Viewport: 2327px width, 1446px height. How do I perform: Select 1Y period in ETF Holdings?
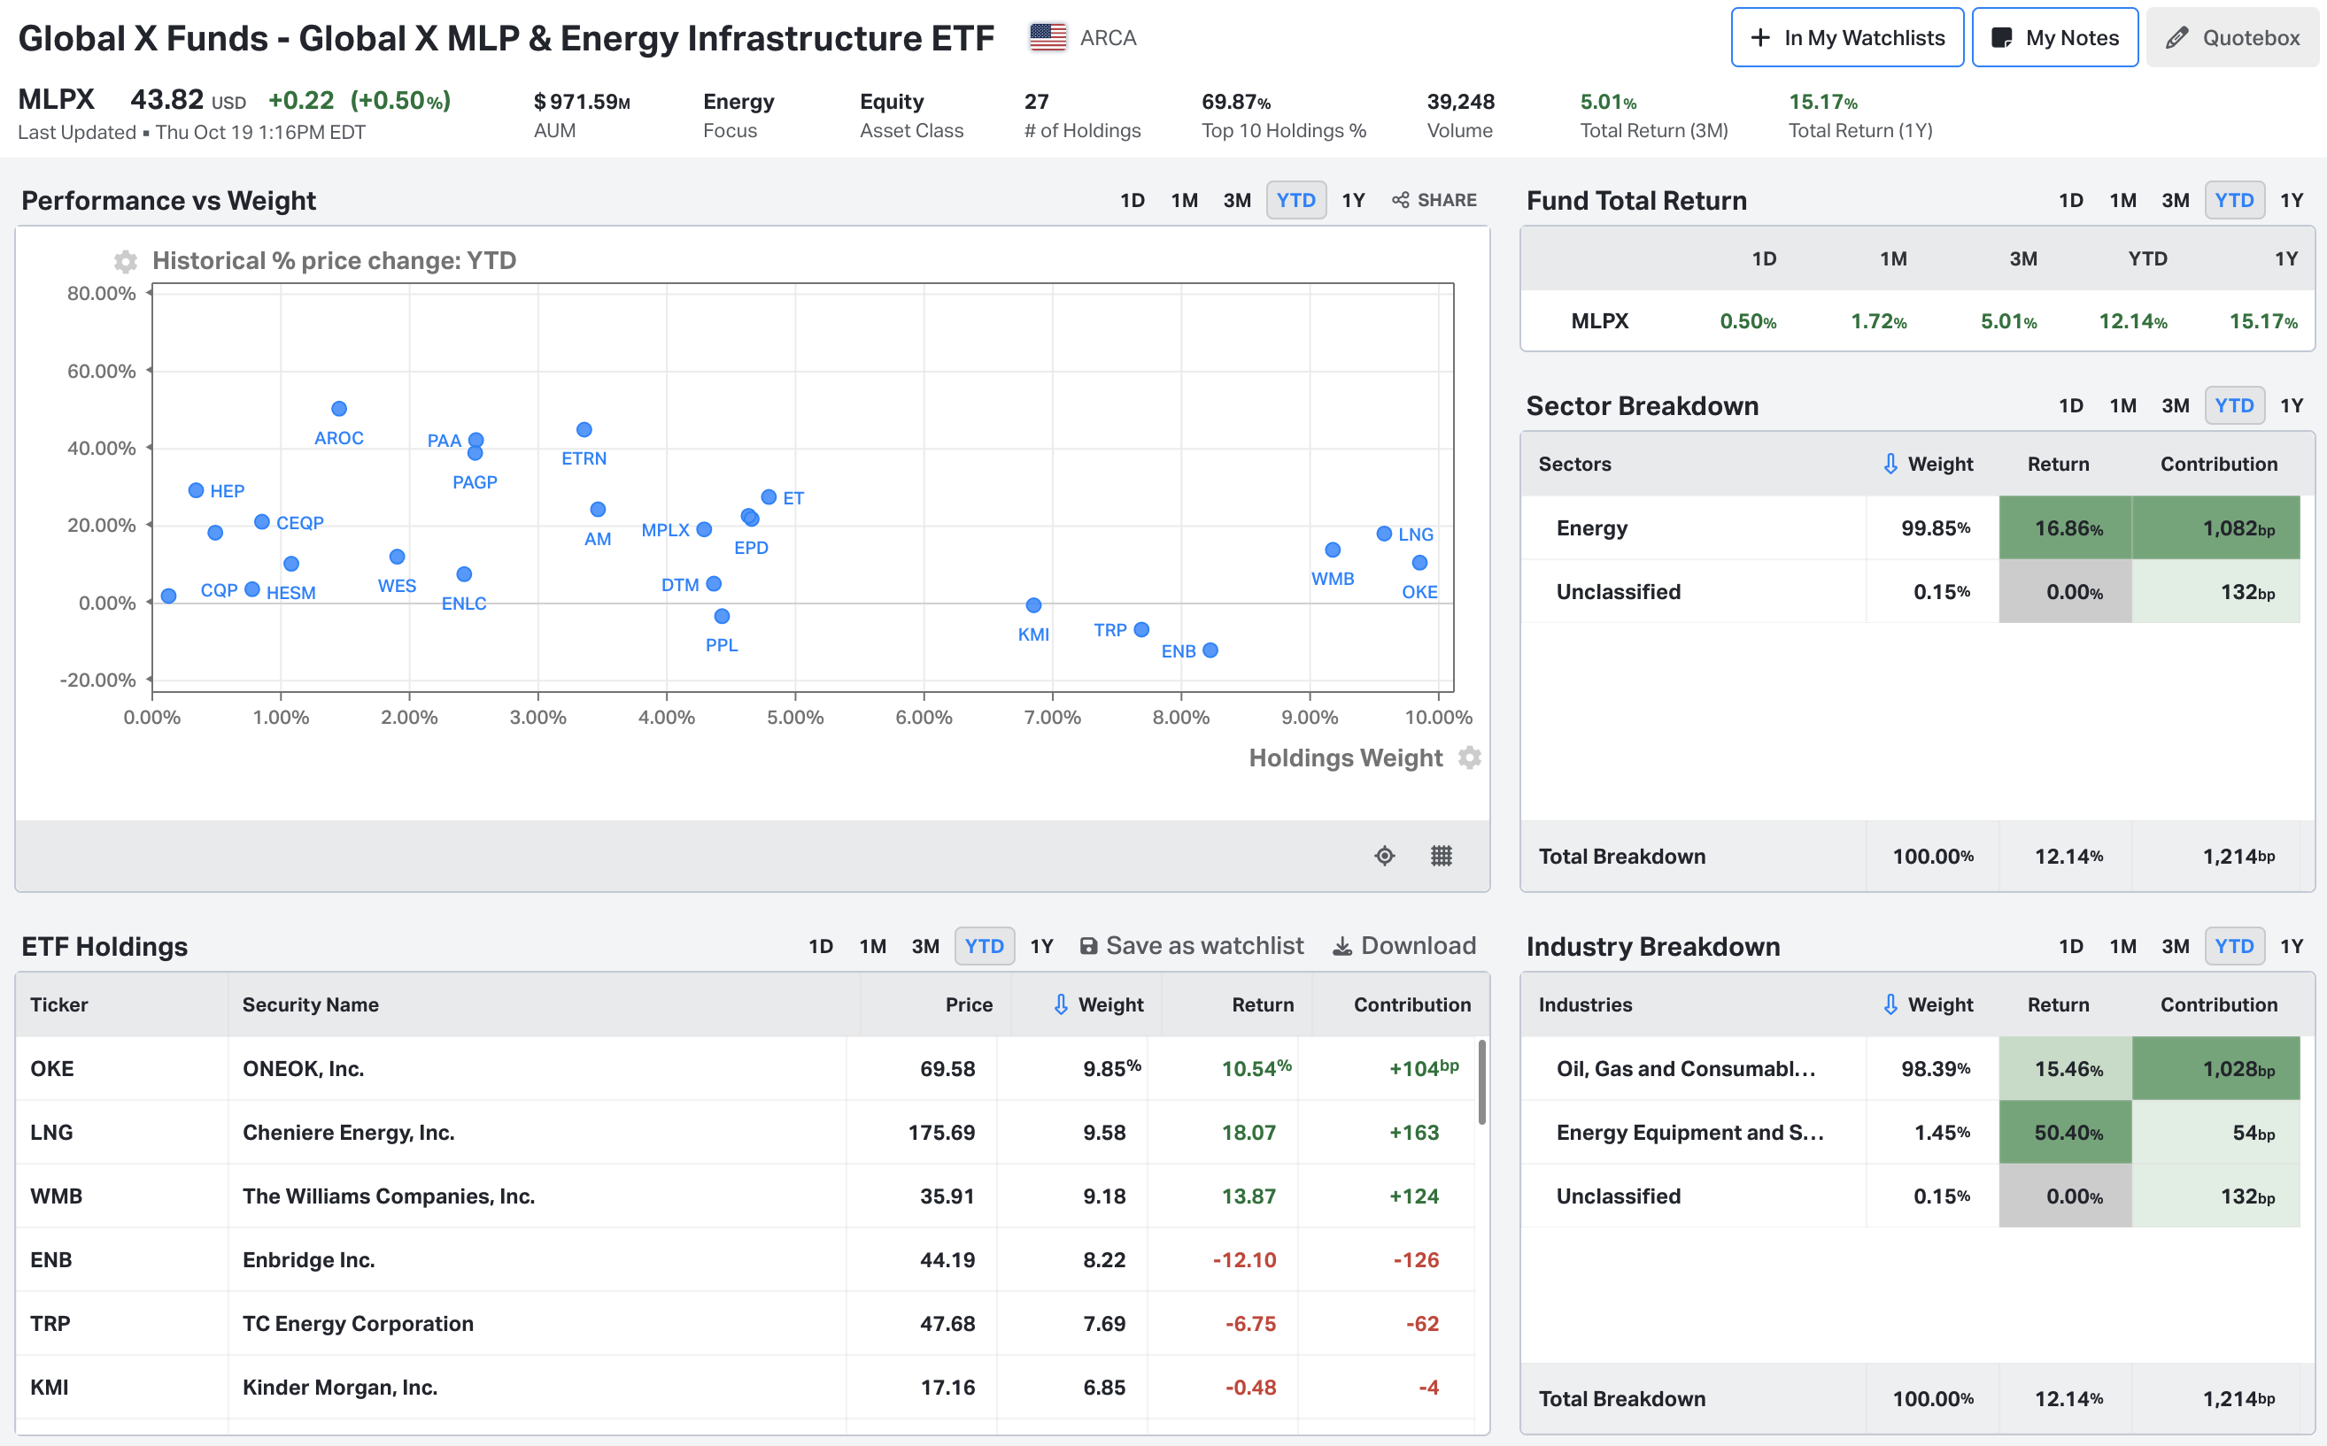pyautogui.click(x=1042, y=946)
